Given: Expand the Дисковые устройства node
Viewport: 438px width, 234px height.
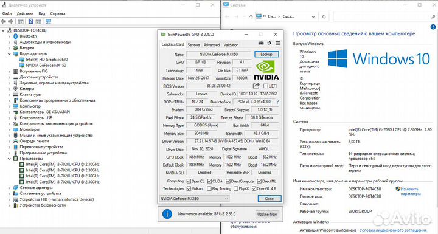Looking at the screenshot, I should pos(9,77).
